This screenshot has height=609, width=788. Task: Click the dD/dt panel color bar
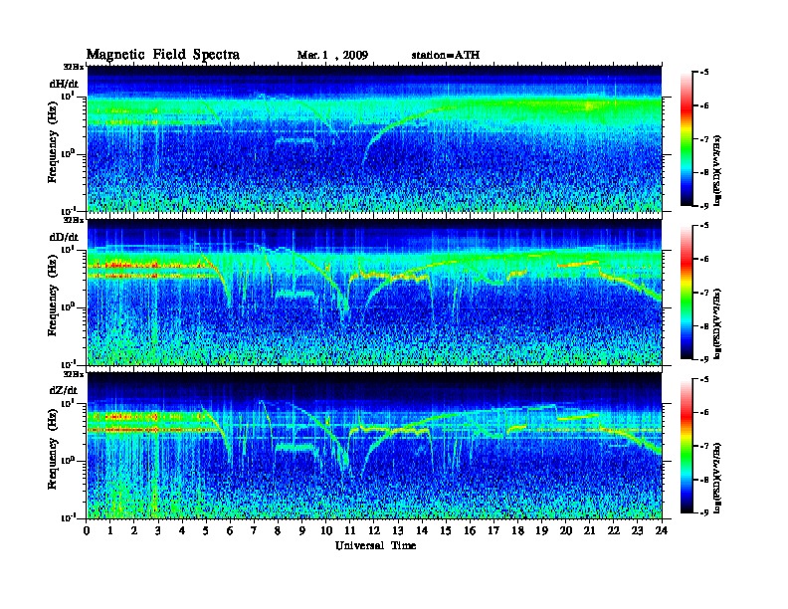687,292
